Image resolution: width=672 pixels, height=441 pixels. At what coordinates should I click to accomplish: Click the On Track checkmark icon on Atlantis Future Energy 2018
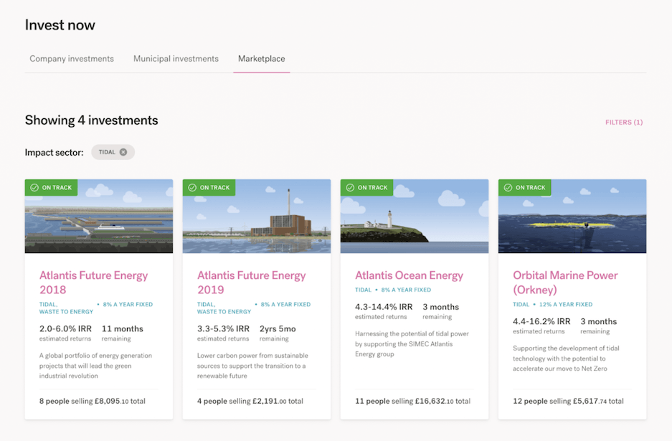[34, 188]
